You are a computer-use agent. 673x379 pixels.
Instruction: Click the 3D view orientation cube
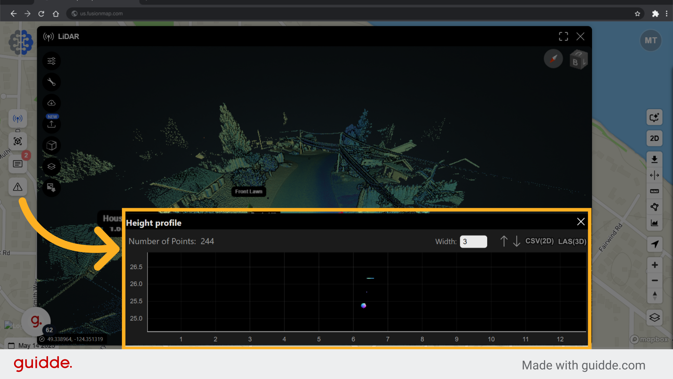click(578, 60)
